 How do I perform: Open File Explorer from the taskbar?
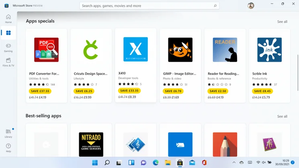(168, 163)
